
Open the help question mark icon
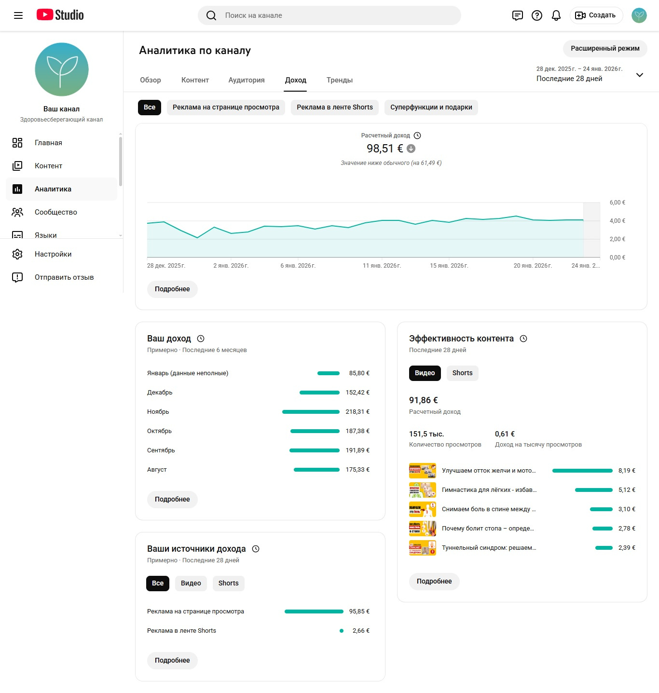[x=537, y=15]
